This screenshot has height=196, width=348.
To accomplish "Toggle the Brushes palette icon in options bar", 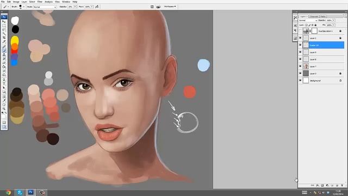I will tap(152, 7).
